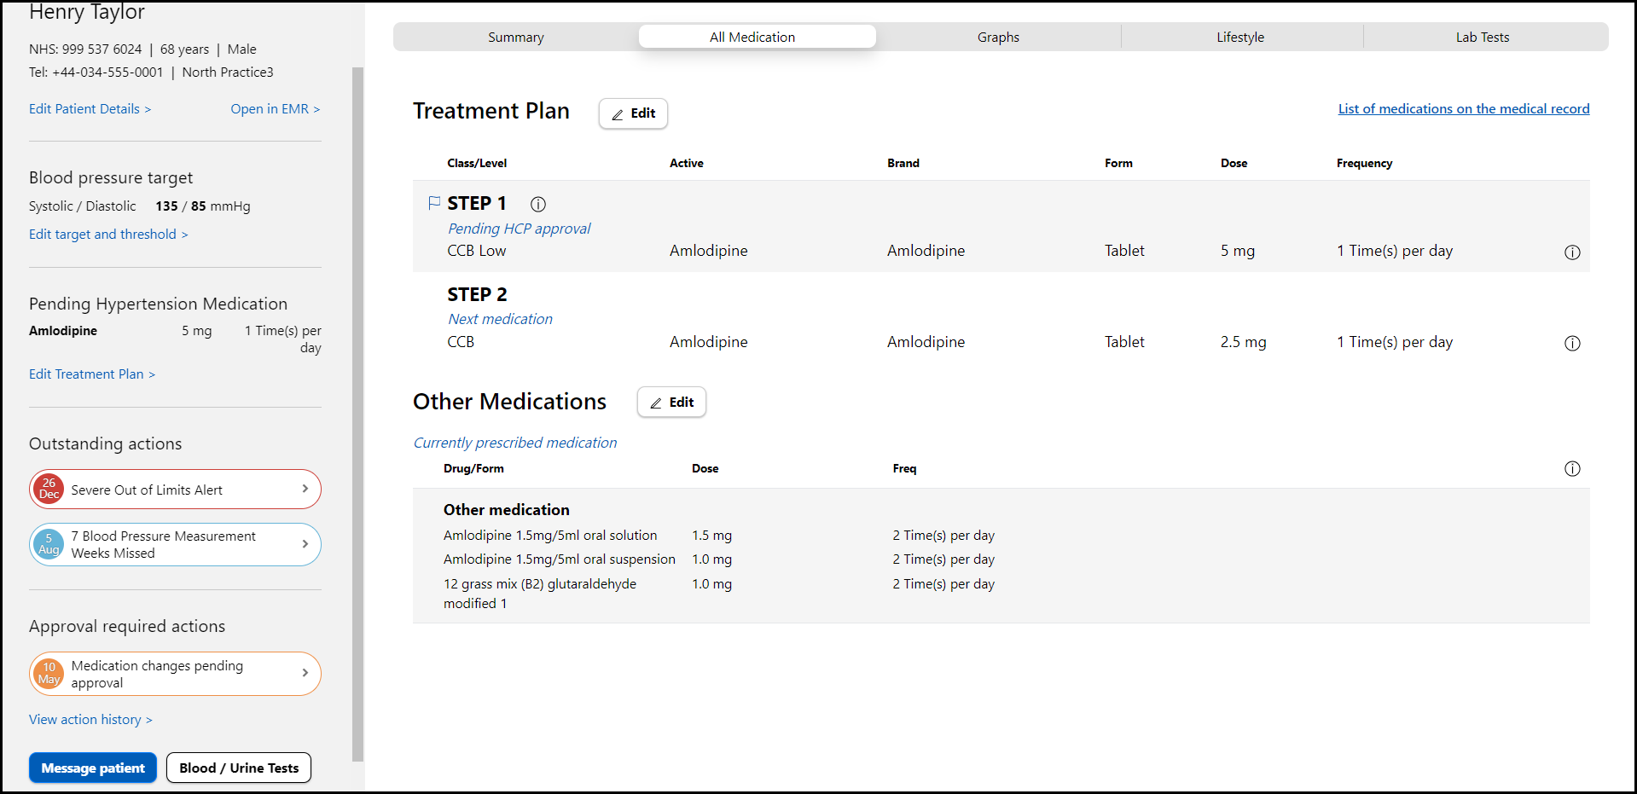Open the info icon next to STEP 1 heading
This screenshot has height=794, width=1637.
pos(538,204)
